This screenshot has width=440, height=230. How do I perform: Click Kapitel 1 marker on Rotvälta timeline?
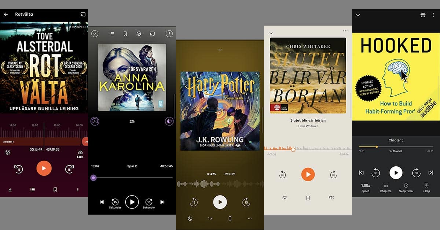tap(41, 141)
